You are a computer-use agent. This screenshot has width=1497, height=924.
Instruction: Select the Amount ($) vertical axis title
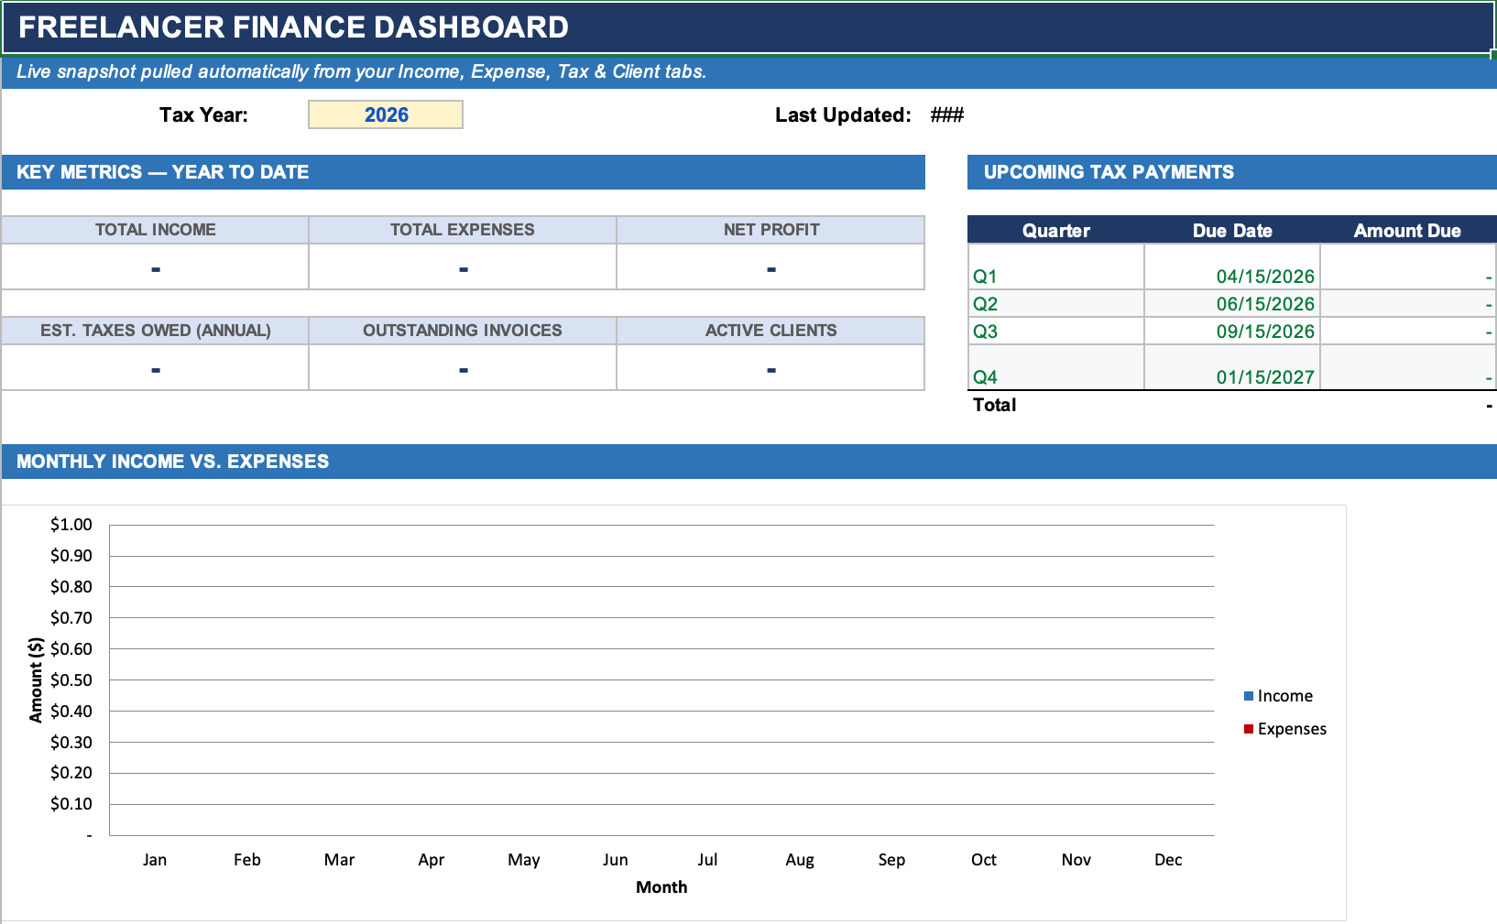point(36,679)
